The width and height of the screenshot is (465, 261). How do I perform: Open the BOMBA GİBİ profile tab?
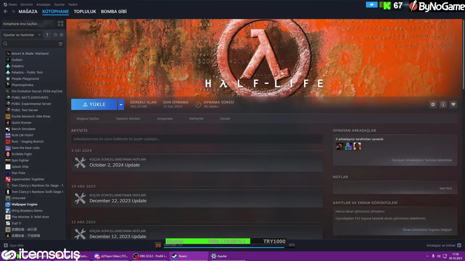click(x=114, y=12)
